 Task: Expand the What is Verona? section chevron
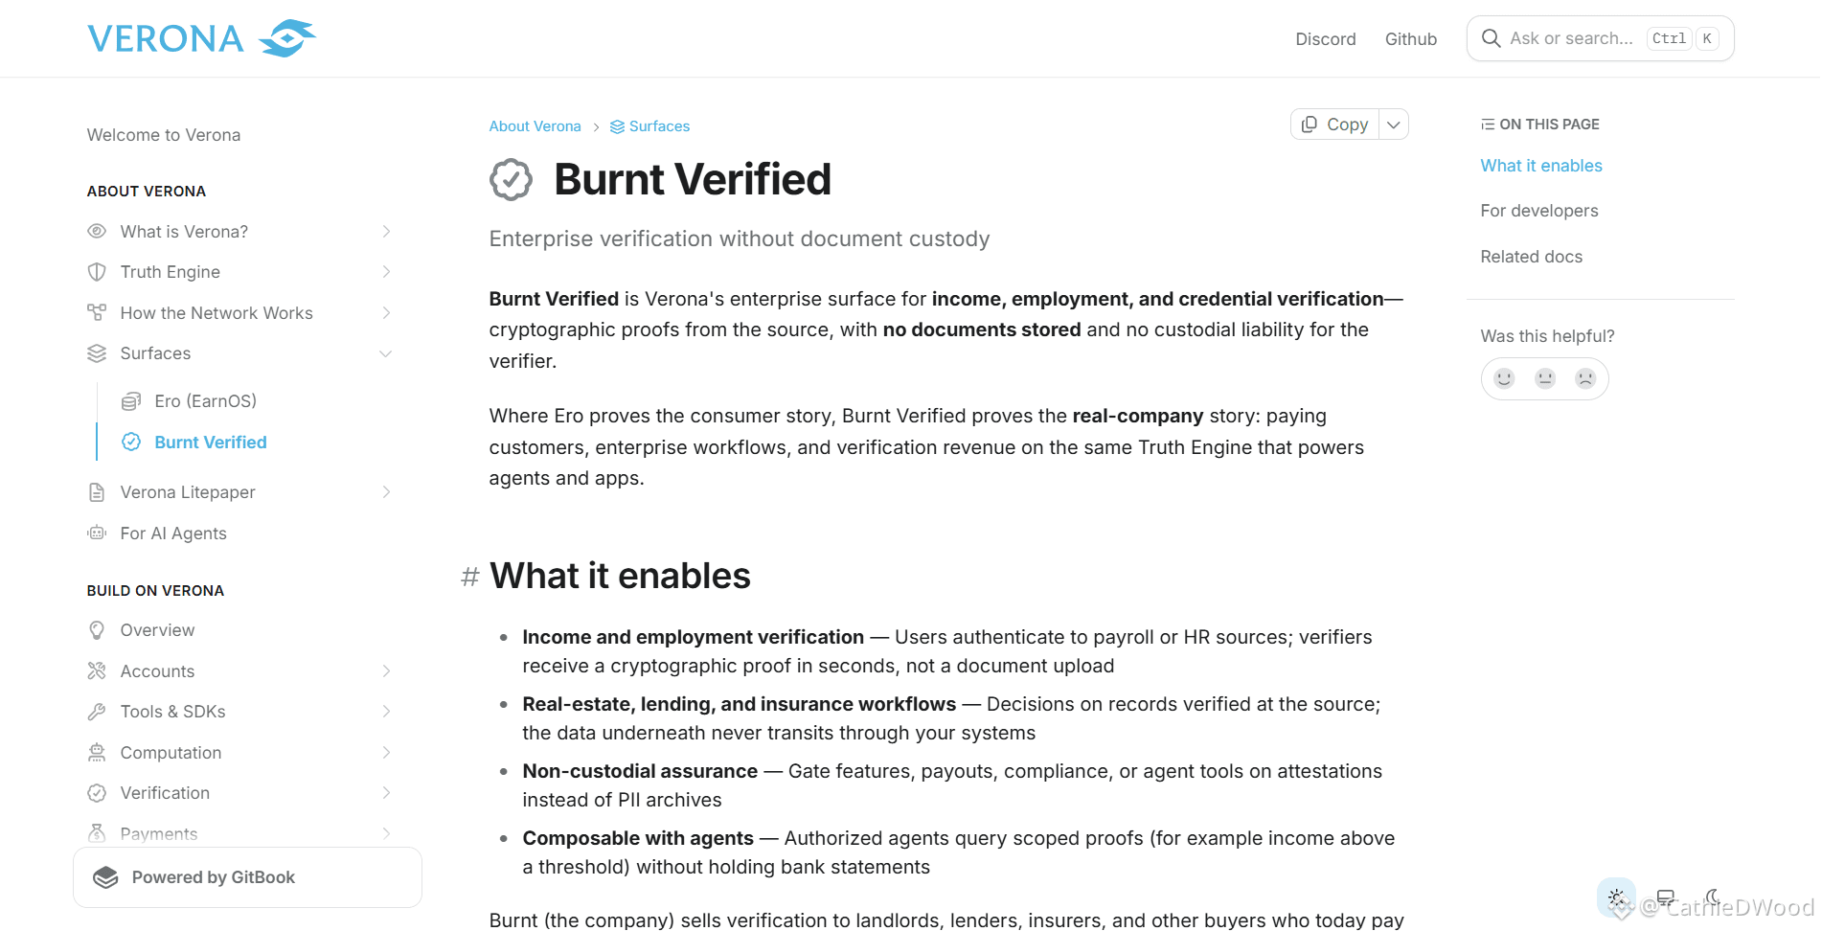coord(386,232)
